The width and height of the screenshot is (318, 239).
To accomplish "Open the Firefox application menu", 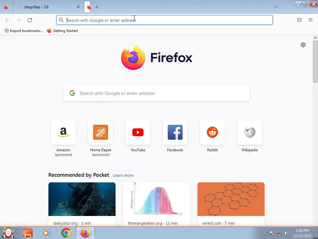I will point(311,20).
